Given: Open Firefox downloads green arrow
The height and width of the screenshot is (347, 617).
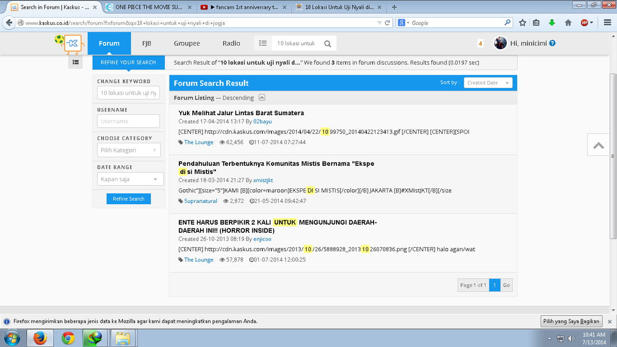Looking at the screenshot, I should 552,23.
